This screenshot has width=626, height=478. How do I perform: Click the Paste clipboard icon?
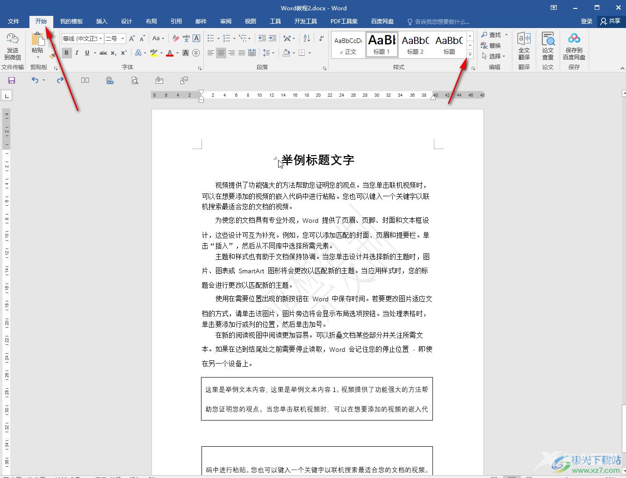pos(37,40)
